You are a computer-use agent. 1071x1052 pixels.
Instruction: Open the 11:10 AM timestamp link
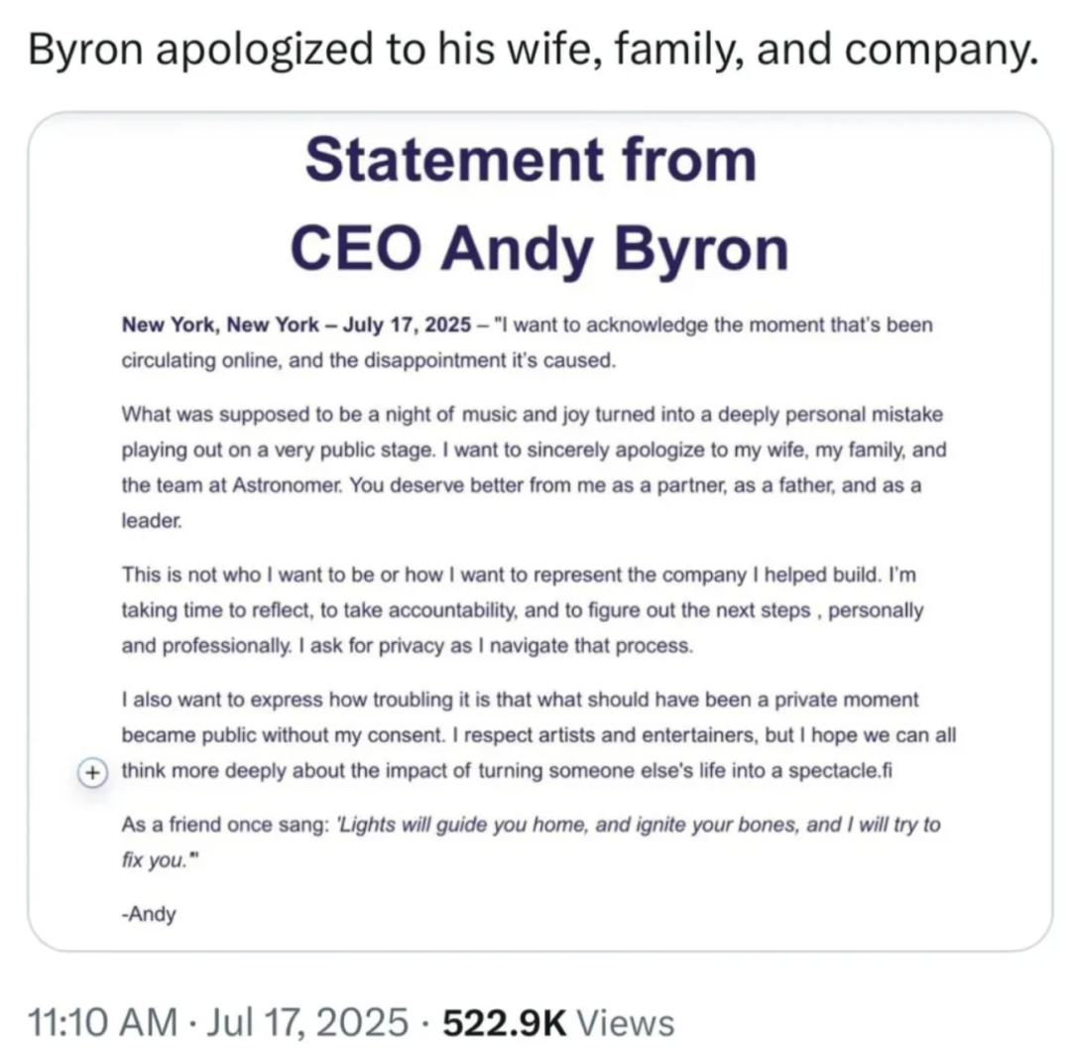(103, 1021)
